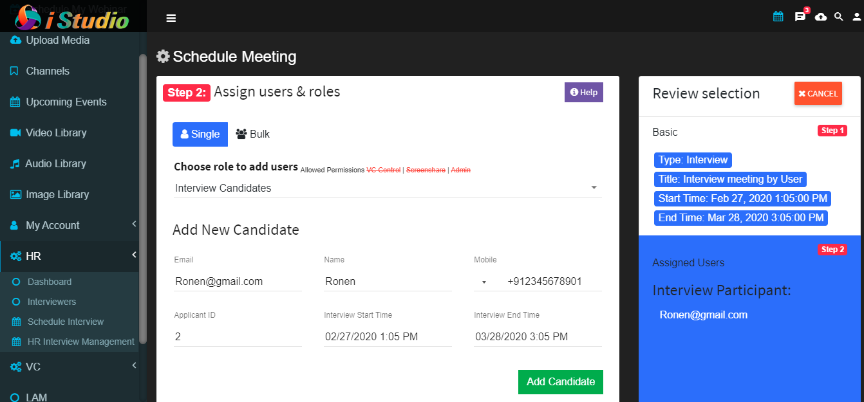This screenshot has width=864, height=402.
Task: Click the Help button
Action: click(x=584, y=92)
